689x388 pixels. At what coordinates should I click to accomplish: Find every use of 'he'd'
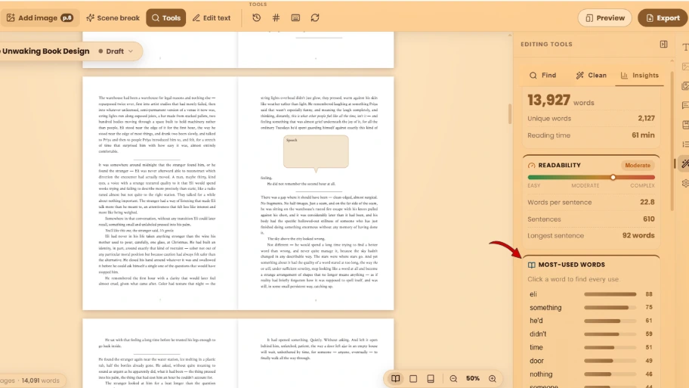(x=591, y=321)
